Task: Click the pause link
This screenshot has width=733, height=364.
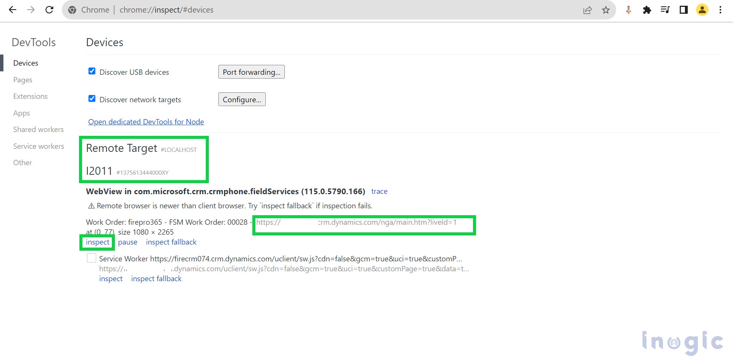Action: point(128,242)
